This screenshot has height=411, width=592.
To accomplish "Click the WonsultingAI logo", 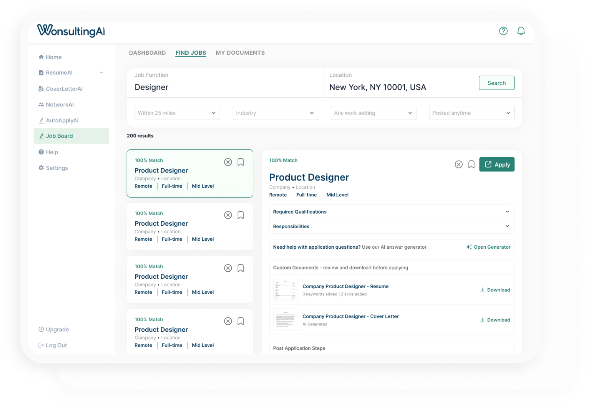I will [x=71, y=31].
